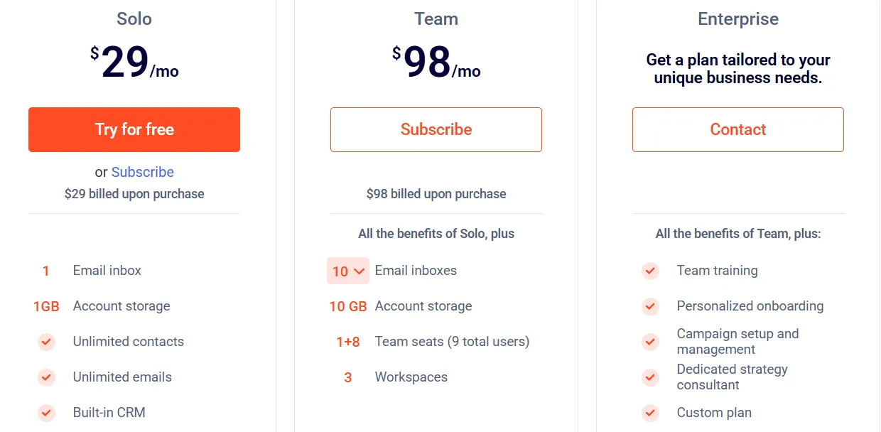The height and width of the screenshot is (432, 881).
Task: Click checkmark beside Campaign setup and management
Action: point(650,342)
